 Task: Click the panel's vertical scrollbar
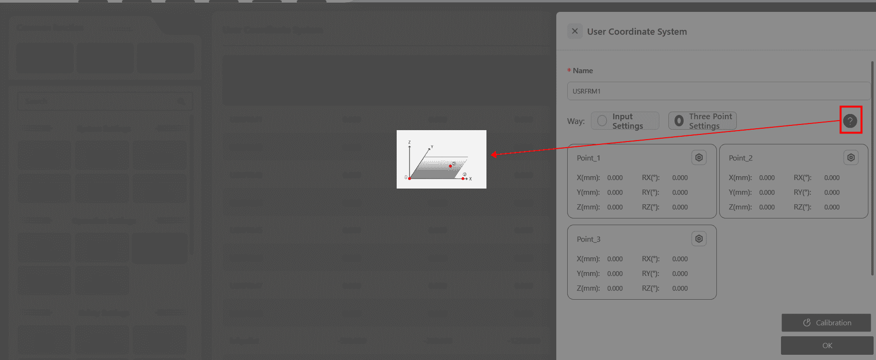[x=872, y=166]
